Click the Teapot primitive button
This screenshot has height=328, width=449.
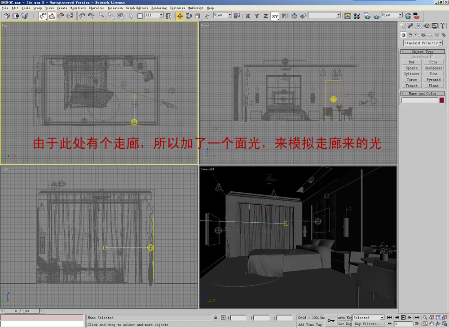(411, 86)
